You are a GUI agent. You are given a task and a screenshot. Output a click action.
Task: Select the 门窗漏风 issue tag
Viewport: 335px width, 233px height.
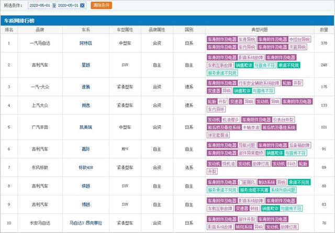[247, 182]
